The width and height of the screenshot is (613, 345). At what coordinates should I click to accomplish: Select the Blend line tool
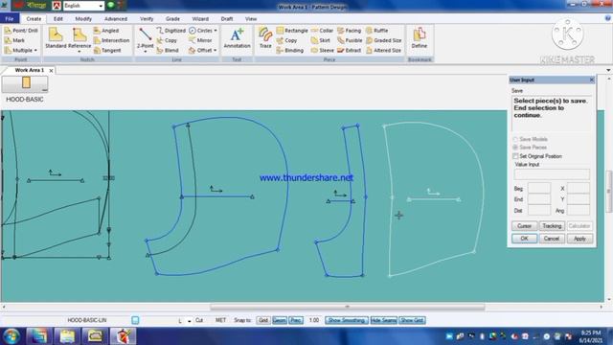168,51
